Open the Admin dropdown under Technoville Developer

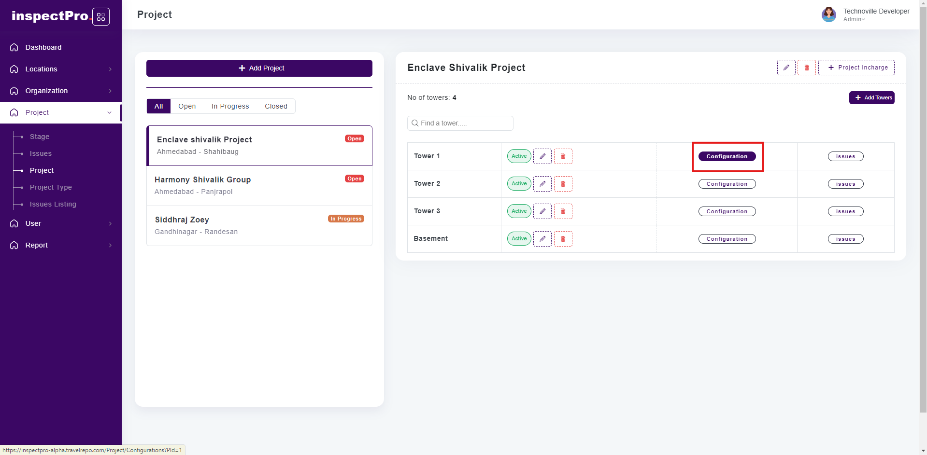click(x=854, y=19)
